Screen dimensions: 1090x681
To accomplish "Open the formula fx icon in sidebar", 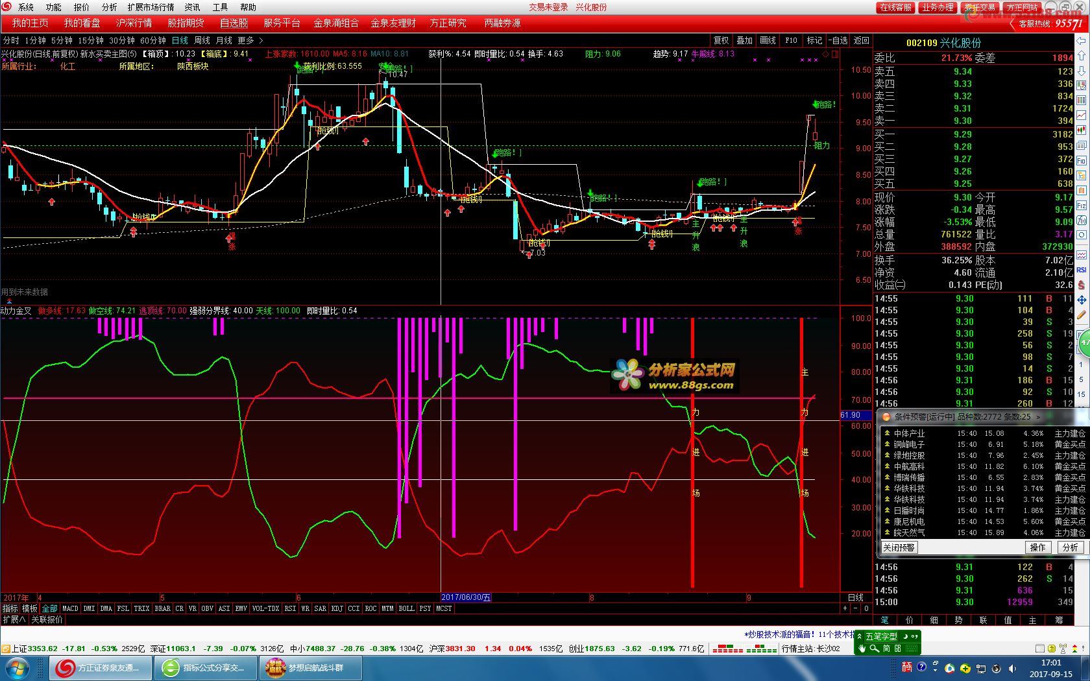I will coord(1082,220).
